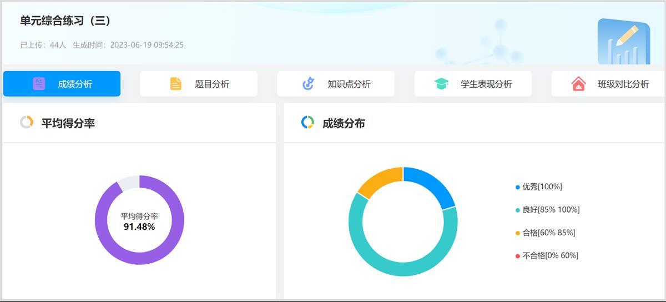Toggle the 不合格[0% 60%] legend entry
The height and width of the screenshot is (302, 666).
550,255
